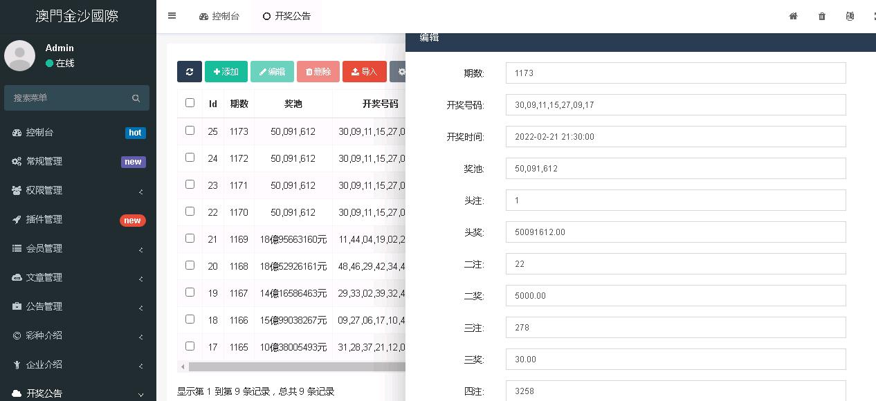Click the Admin avatar picture
876x401 pixels.
20,55
